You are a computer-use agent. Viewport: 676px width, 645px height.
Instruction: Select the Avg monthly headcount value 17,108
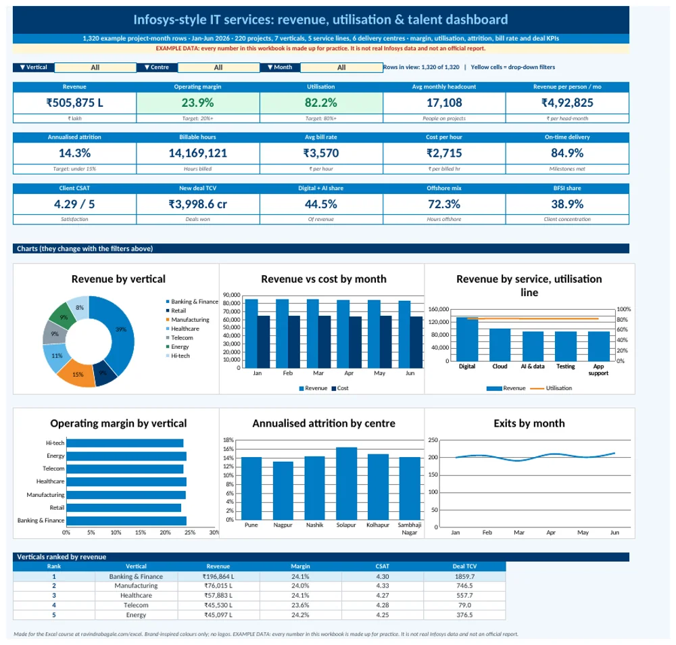(x=444, y=103)
